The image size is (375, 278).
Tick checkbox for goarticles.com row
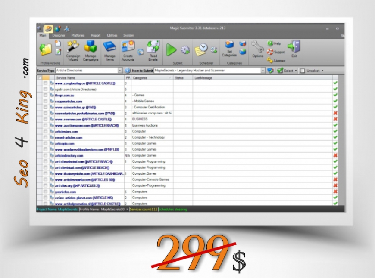[x=45, y=192]
